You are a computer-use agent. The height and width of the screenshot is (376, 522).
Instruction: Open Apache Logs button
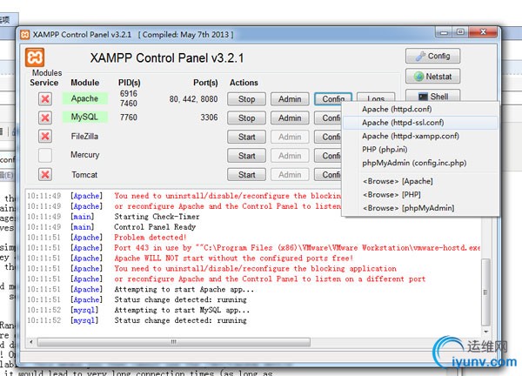point(376,97)
